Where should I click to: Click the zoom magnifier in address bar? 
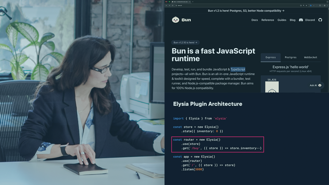click(304, 5)
